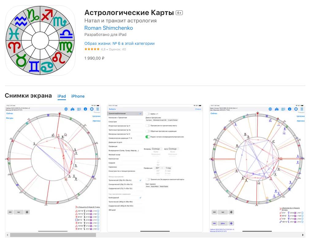Click the five-star rating icons
Image resolution: width=310 pixels, height=244 pixels.
[92, 49]
